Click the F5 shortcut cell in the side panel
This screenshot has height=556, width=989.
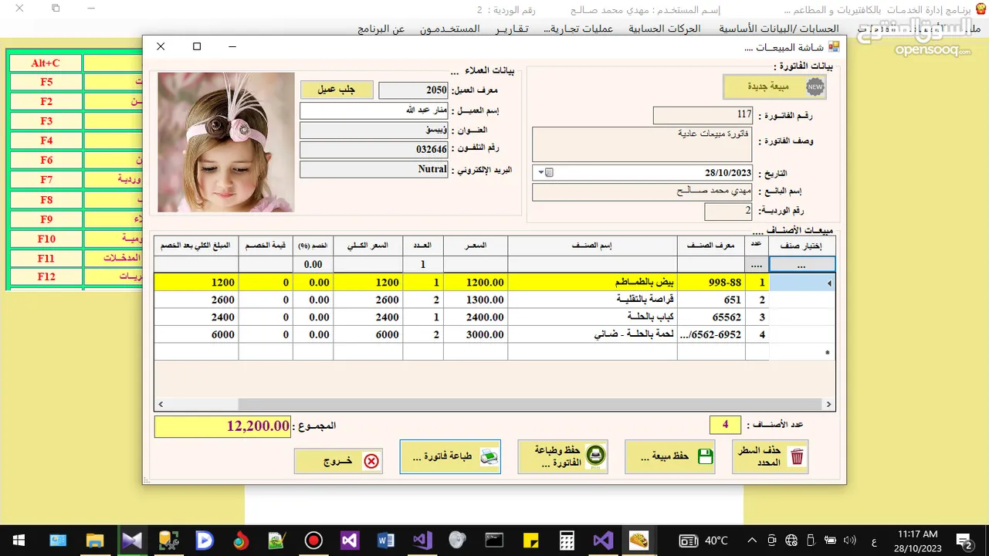(x=46, y=82)
